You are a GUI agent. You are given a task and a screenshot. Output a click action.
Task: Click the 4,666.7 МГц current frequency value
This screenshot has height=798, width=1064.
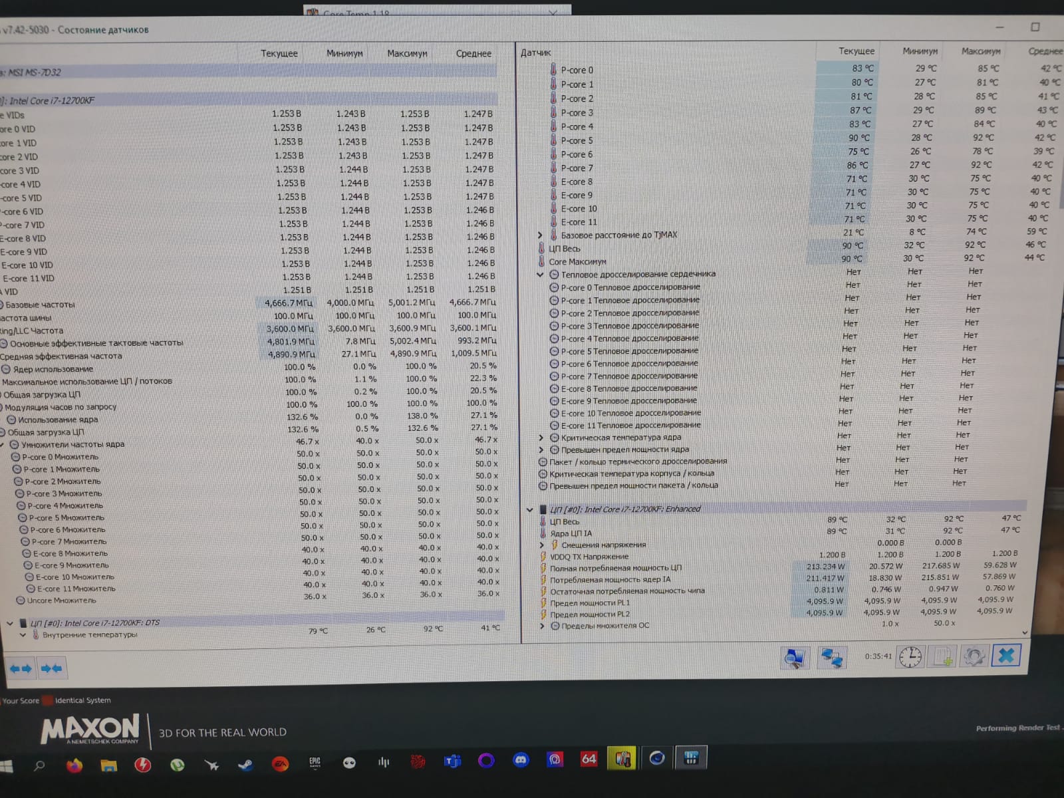(289, 303)
